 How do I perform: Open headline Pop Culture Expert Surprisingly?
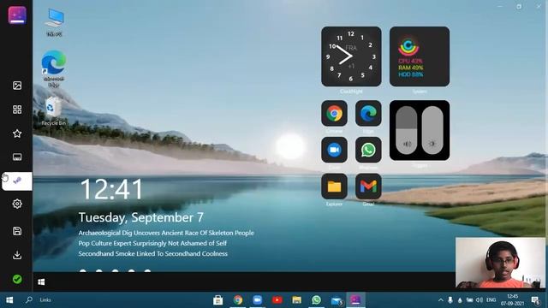[x=152, y=243]
